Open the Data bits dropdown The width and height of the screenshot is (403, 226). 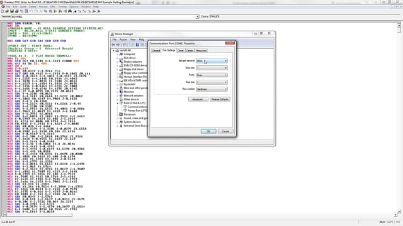(212, 68)
